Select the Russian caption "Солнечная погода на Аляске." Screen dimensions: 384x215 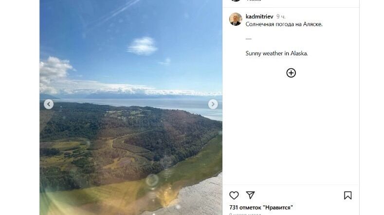pyautogui.click(x=284, y=24)
